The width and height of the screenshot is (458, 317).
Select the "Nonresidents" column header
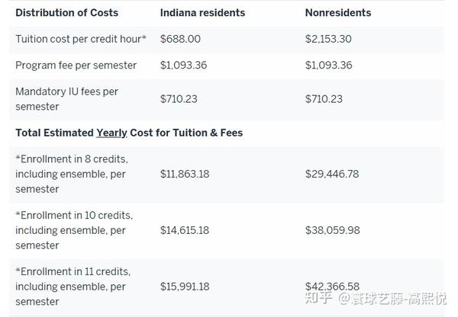coord(338,13)
